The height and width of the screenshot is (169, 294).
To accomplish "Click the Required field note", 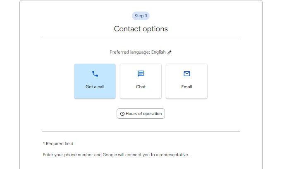I will coord(58,143).
